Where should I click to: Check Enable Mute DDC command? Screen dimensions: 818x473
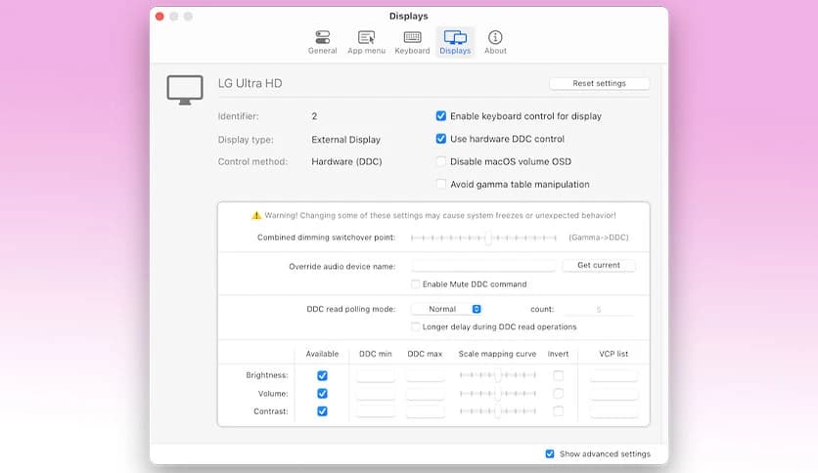[x=416, y=284]
